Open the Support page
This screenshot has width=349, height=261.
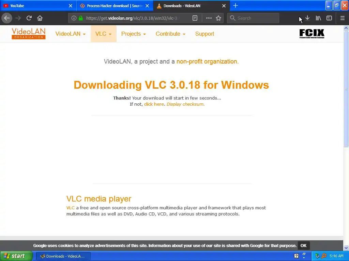[x=204, y=34]
